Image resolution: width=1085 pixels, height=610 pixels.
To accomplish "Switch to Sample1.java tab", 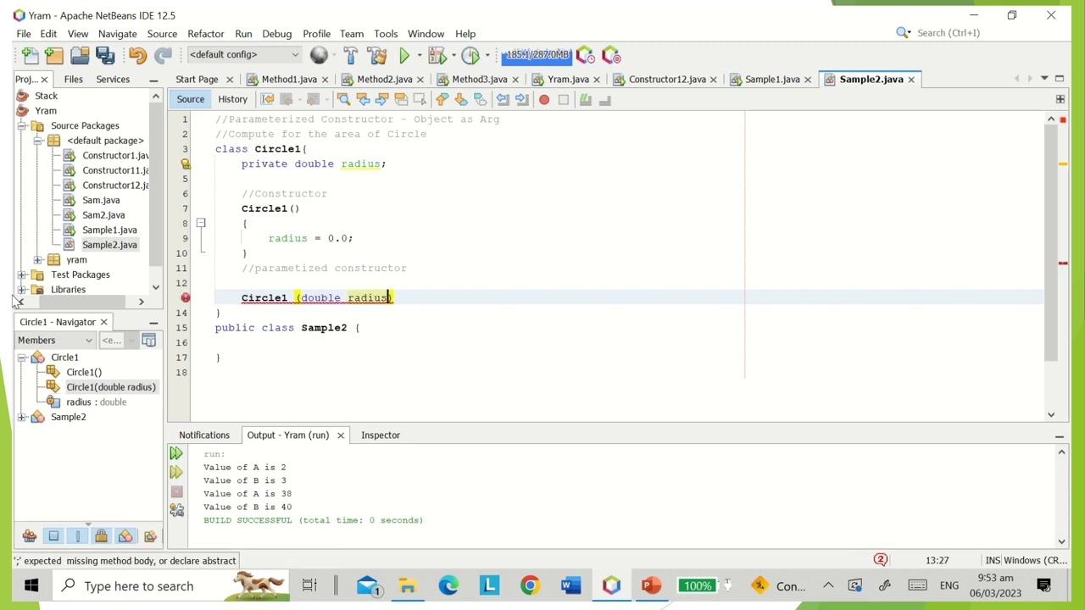I will 771,79.
